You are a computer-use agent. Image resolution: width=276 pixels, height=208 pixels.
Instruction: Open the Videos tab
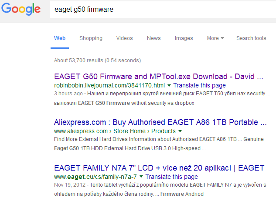tap(124, 38)
